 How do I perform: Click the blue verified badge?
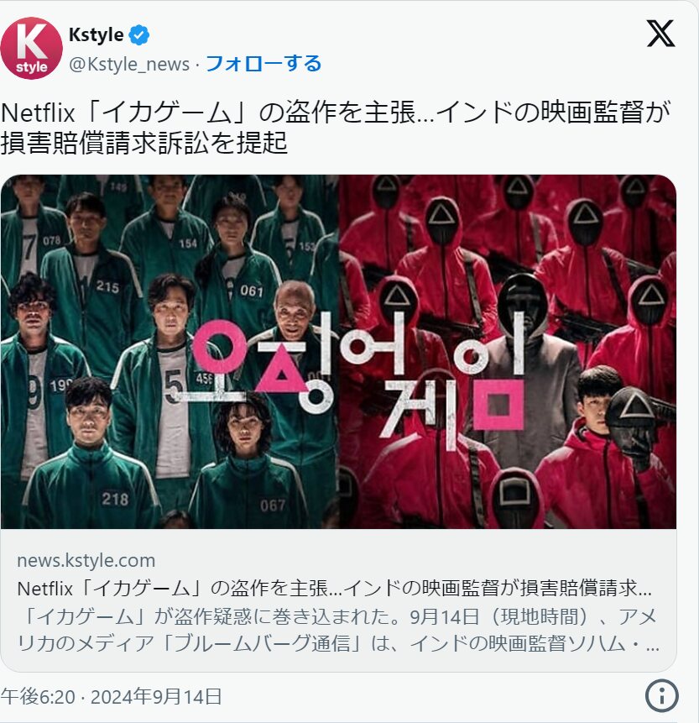(x=138, y=35)
